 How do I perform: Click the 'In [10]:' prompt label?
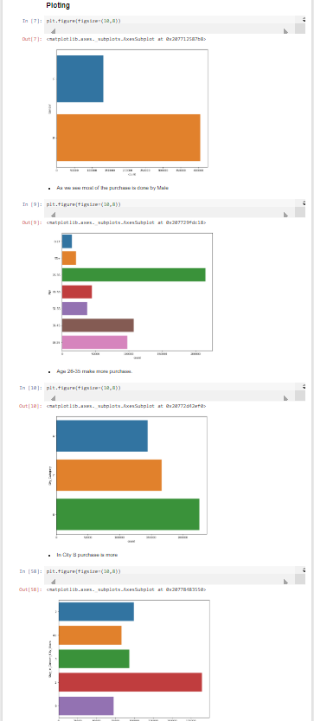(31, 388)
